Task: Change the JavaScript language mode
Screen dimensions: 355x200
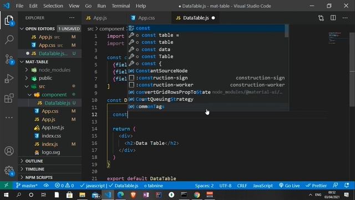Action: point(262,186)
